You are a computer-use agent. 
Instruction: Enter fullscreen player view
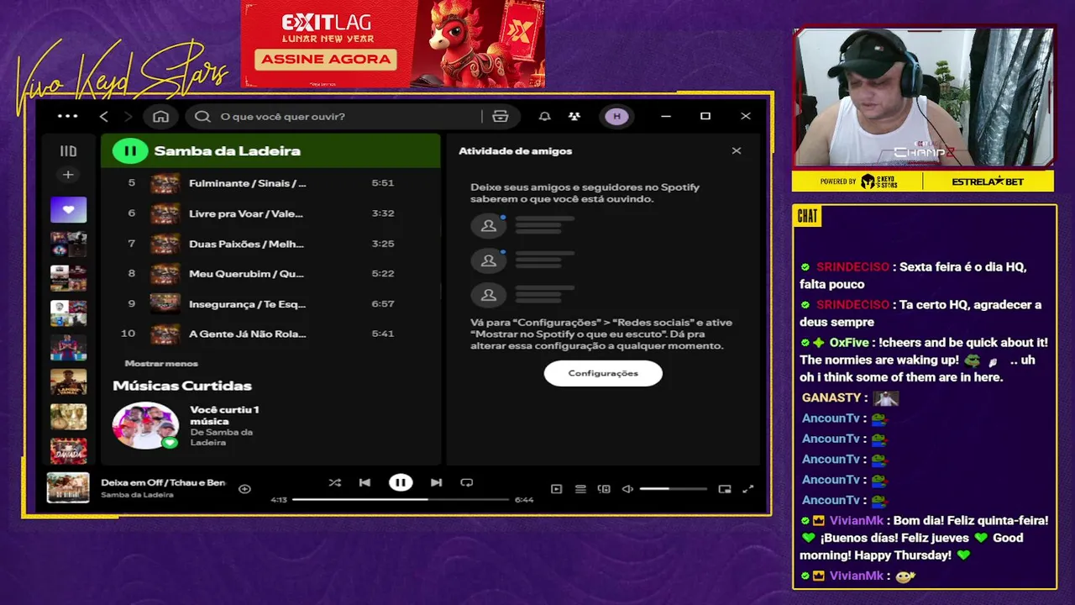[x=748, y=489]
